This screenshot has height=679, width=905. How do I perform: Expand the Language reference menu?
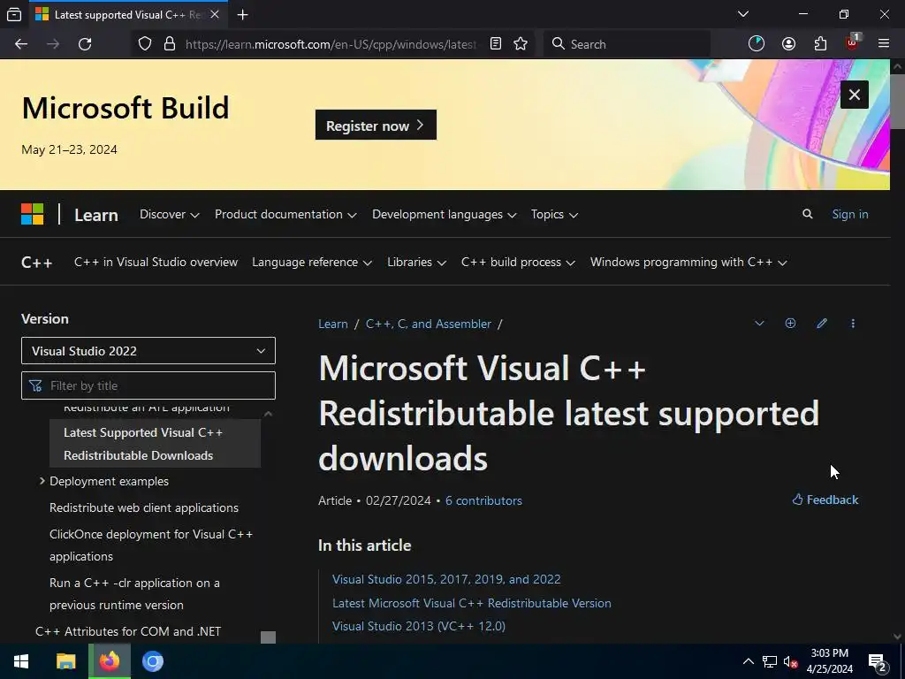312,262
